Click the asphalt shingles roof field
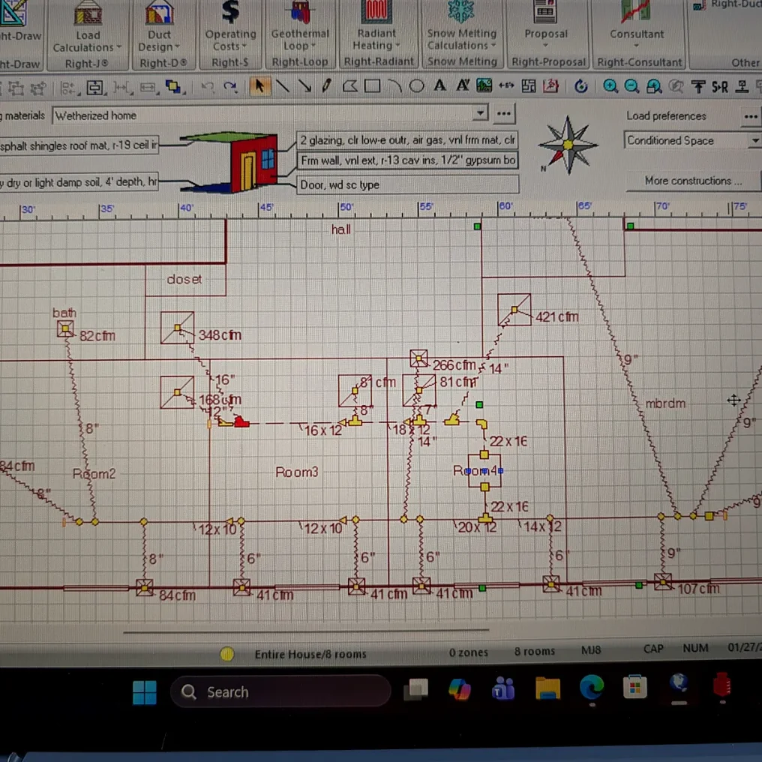Screen dimensions: 762x762 (x=79, y=145)
